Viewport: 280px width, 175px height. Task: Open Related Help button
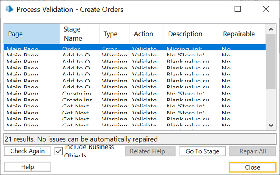(150, 151)
